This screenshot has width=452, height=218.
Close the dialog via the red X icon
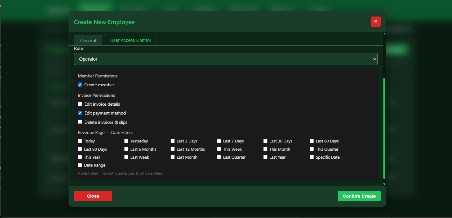pos(375,21)
